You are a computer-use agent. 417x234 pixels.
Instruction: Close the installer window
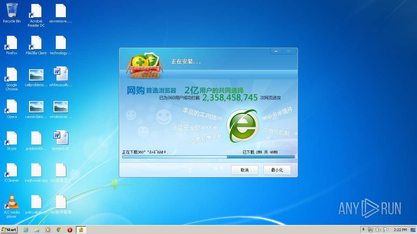point(289,51)
